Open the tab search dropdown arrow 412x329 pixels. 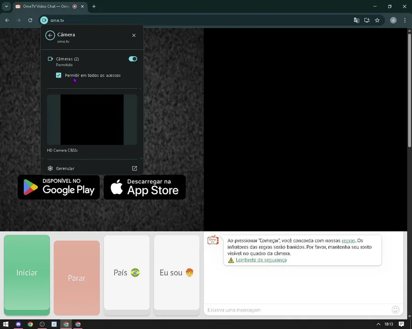(6, 6)
